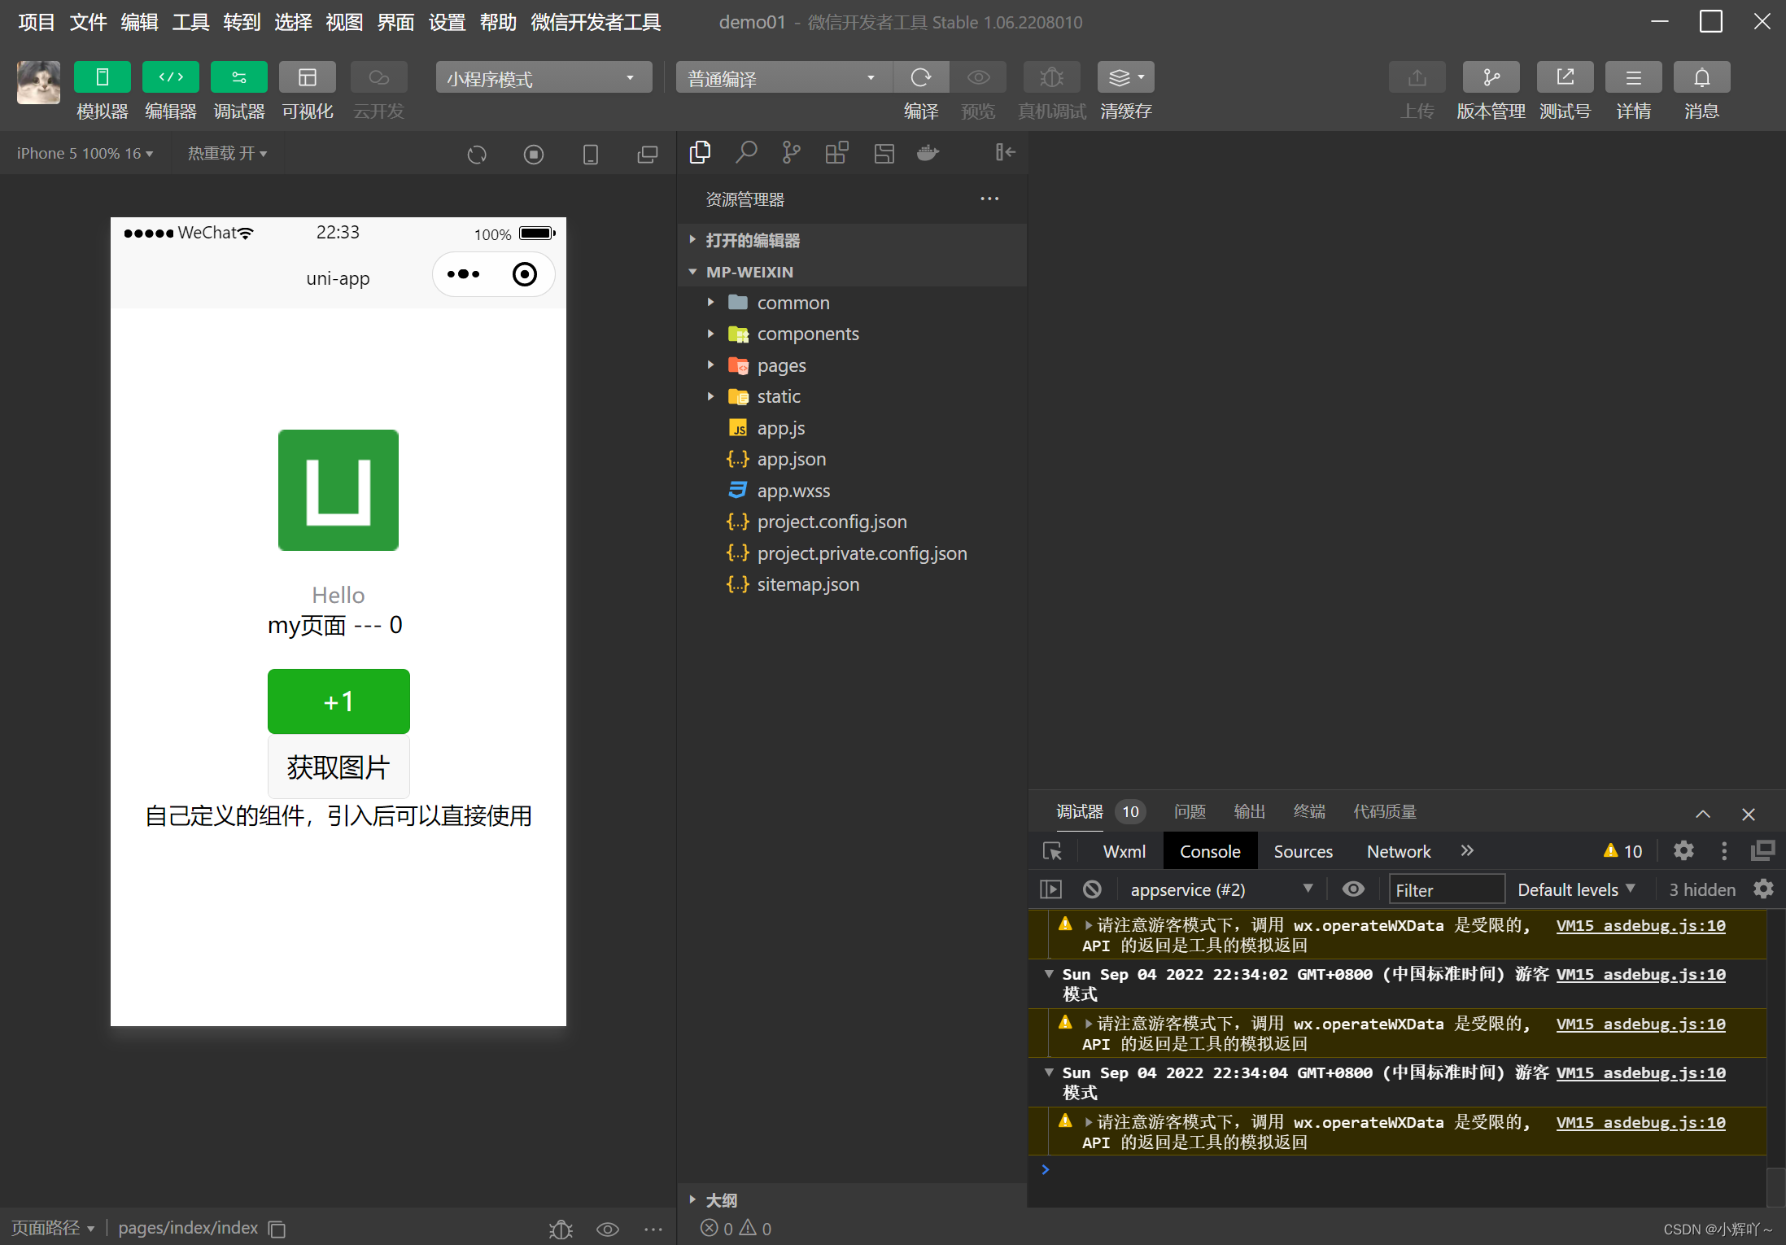Open the app.wxss file
Image resolution: width=1786 pixels, height=1245 pixels.
coord(852,491)
